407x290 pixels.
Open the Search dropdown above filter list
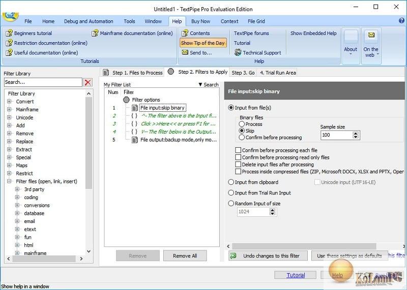(209, 84)
